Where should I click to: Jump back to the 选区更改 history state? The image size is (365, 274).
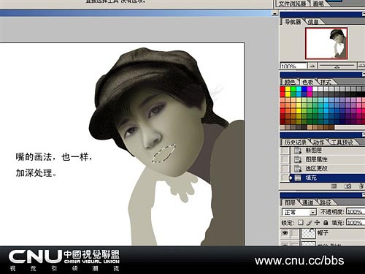tap(327, 168)
